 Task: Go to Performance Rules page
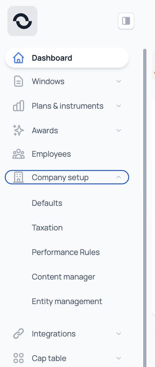click(66, 252)
